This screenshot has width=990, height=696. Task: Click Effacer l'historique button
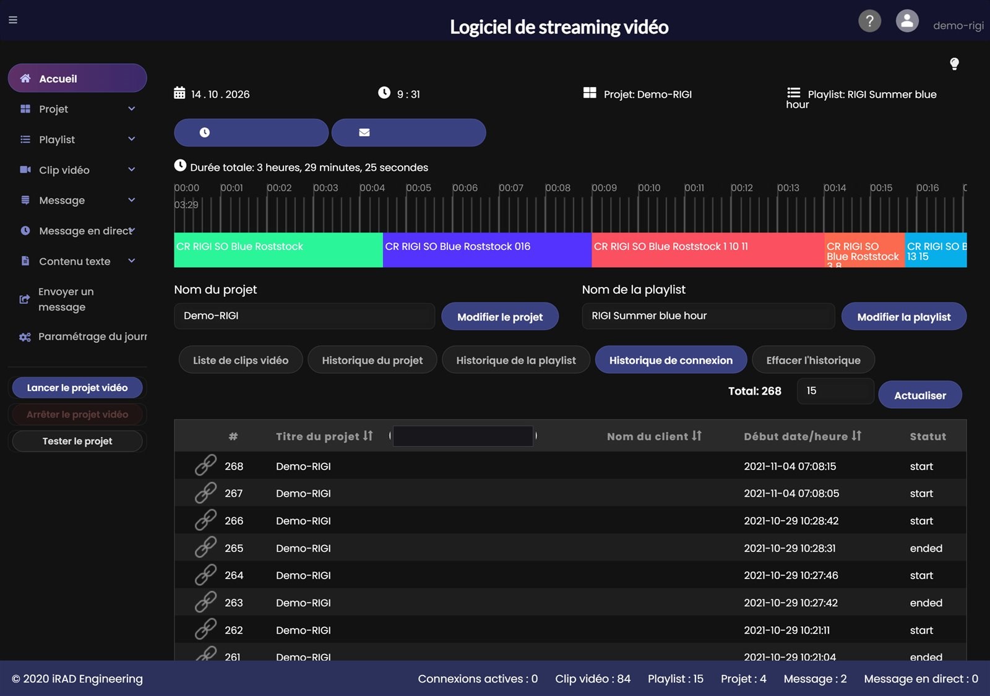813,360
